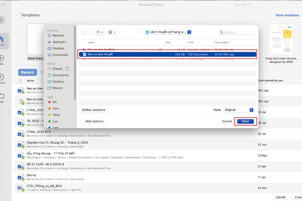Go back using the left chevron button
Screen dimensions: 302x201
(84, 32)
